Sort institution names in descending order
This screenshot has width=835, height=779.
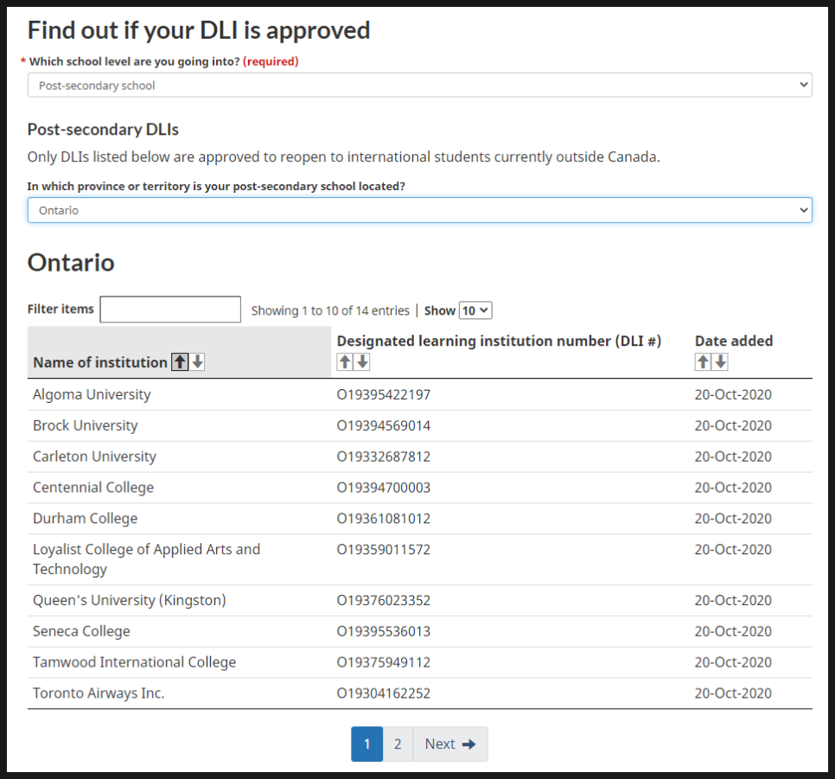click(198, 362)
